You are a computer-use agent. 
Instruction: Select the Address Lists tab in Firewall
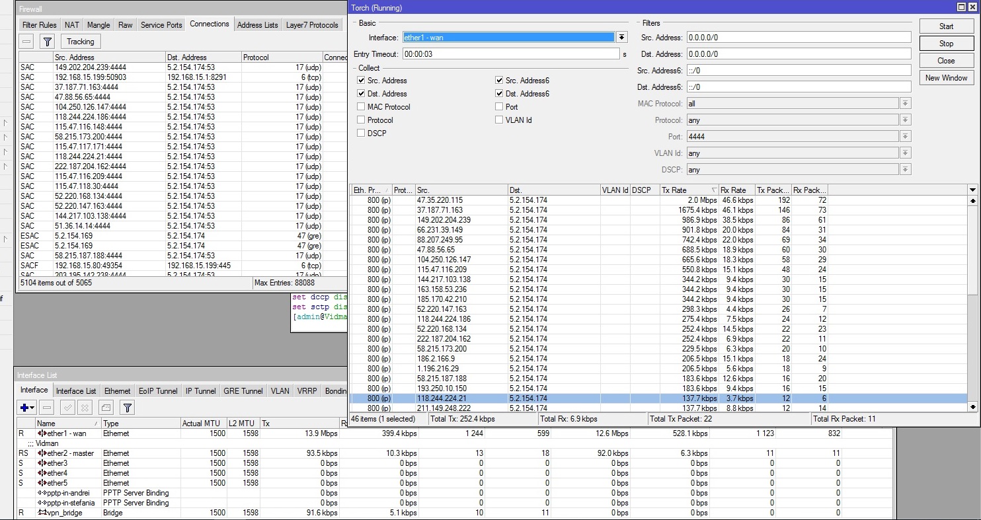coord(258,25)
